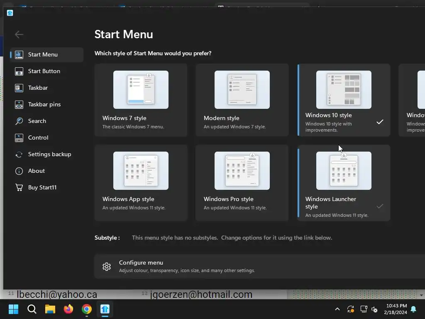Click the Start11 title bar app icon
This screenshot has height=319, width=425.
tap(10, 13)
